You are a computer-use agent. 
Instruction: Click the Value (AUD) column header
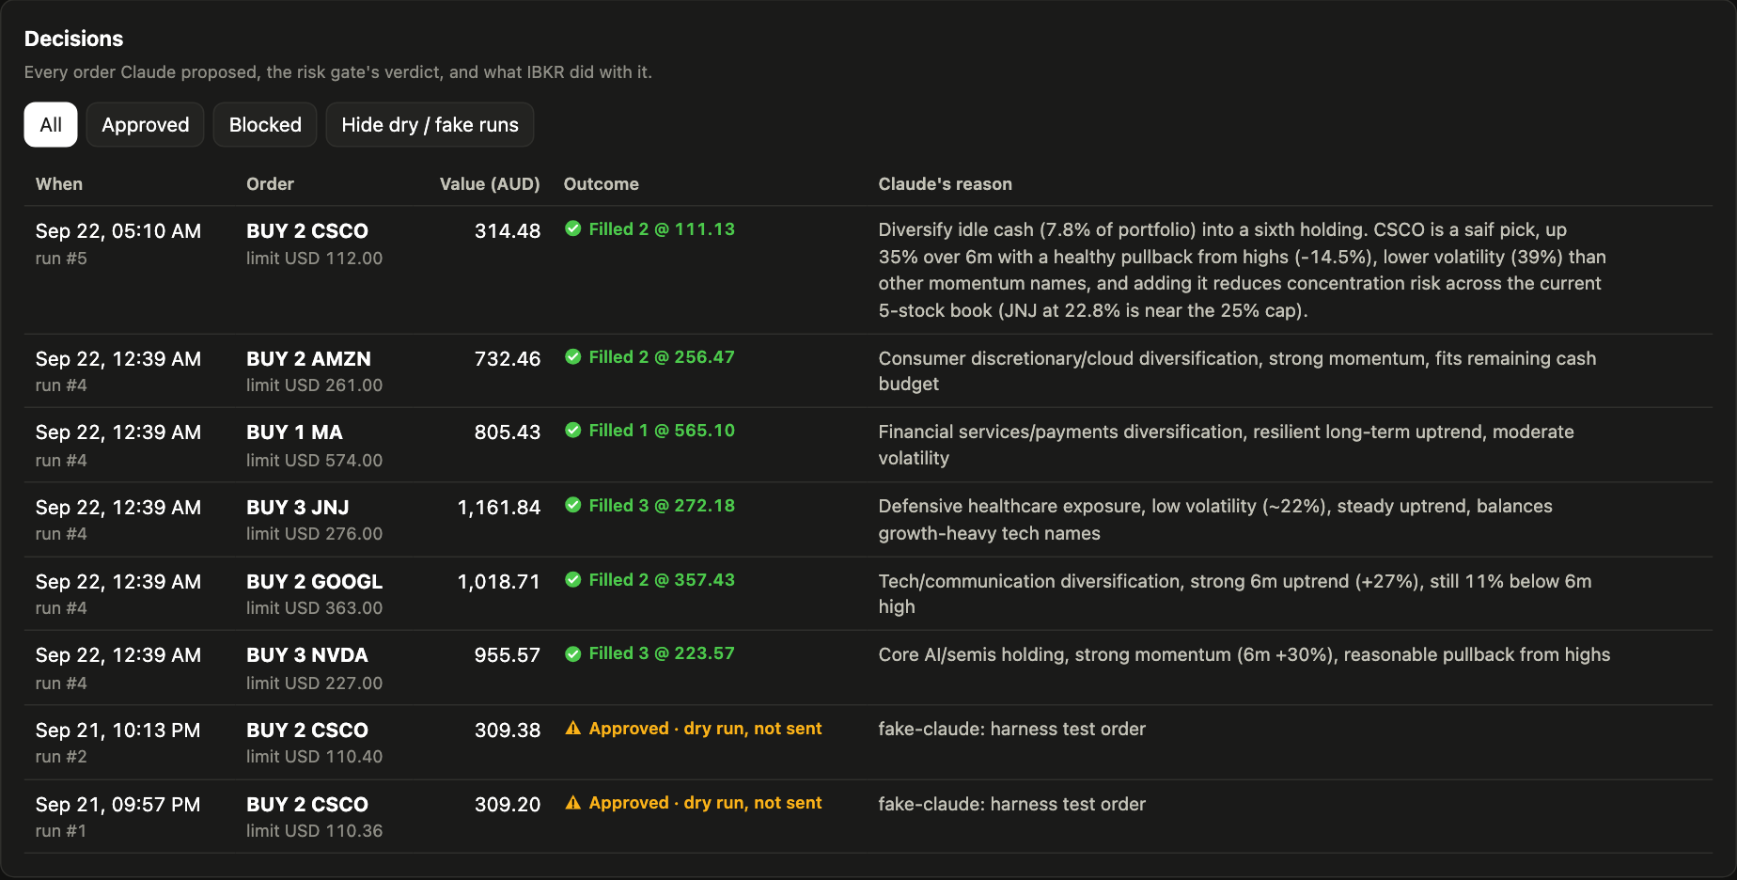[x=490, y=184]
